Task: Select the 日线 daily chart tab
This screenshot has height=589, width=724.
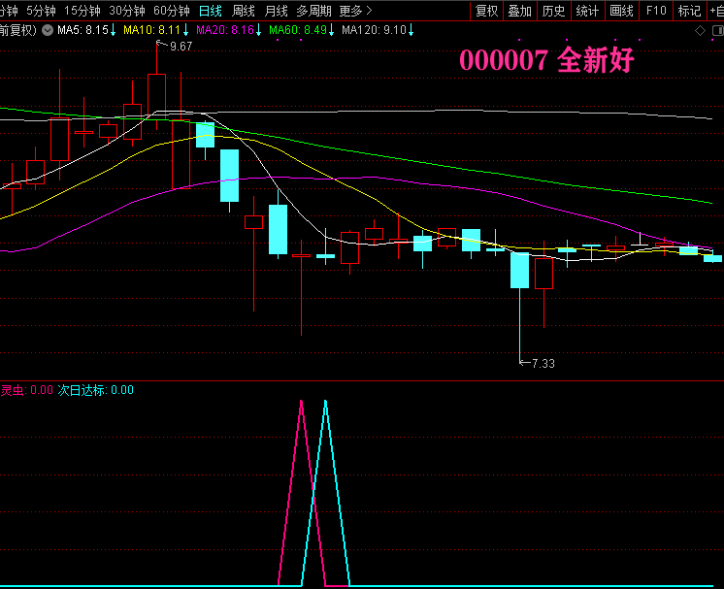Action: click(211, 11)
